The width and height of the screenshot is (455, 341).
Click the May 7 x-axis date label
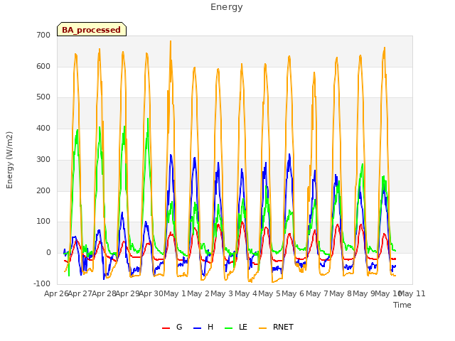[317, 293]
